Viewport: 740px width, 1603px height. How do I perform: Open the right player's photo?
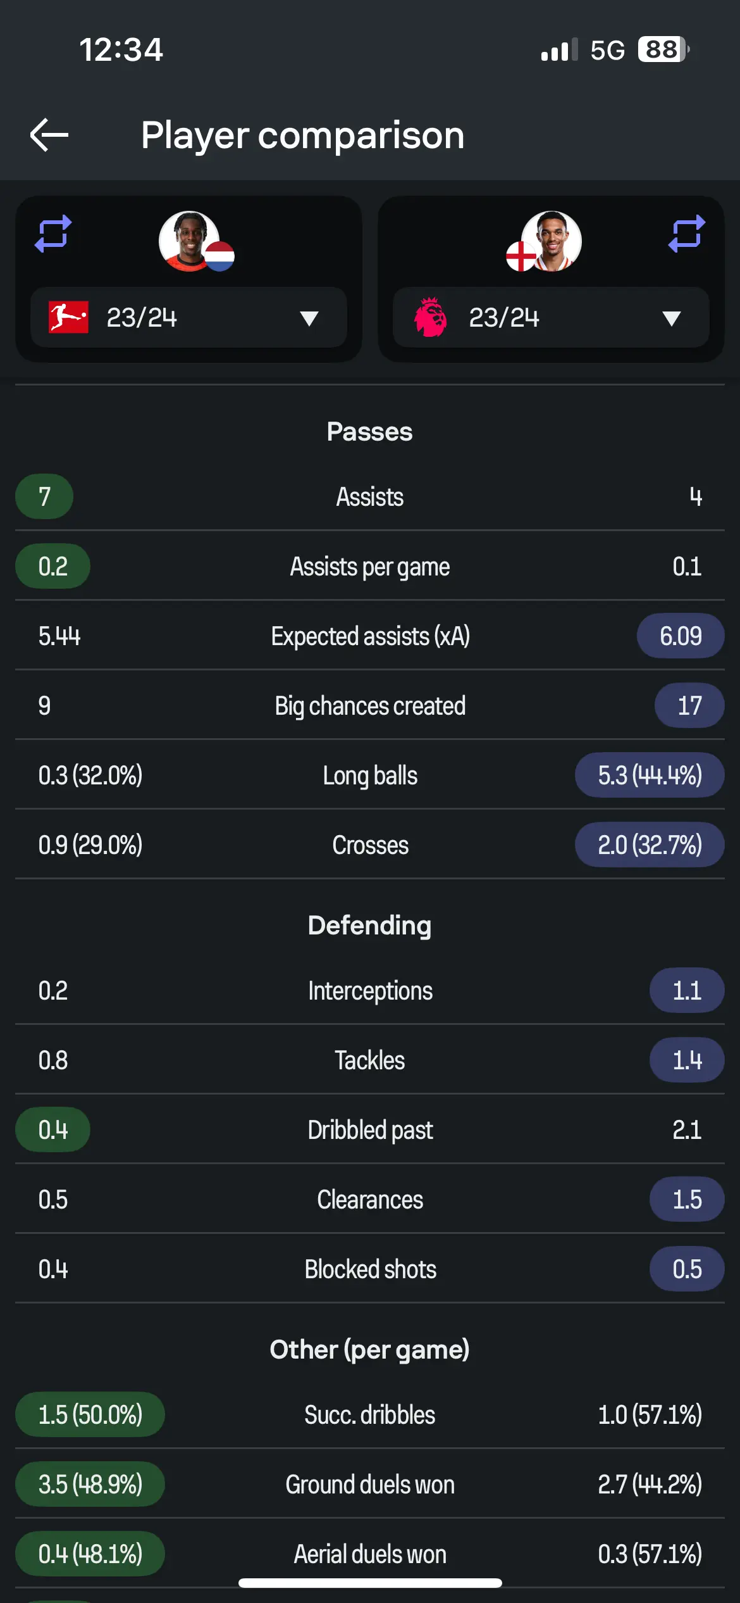tap(552, 241)
